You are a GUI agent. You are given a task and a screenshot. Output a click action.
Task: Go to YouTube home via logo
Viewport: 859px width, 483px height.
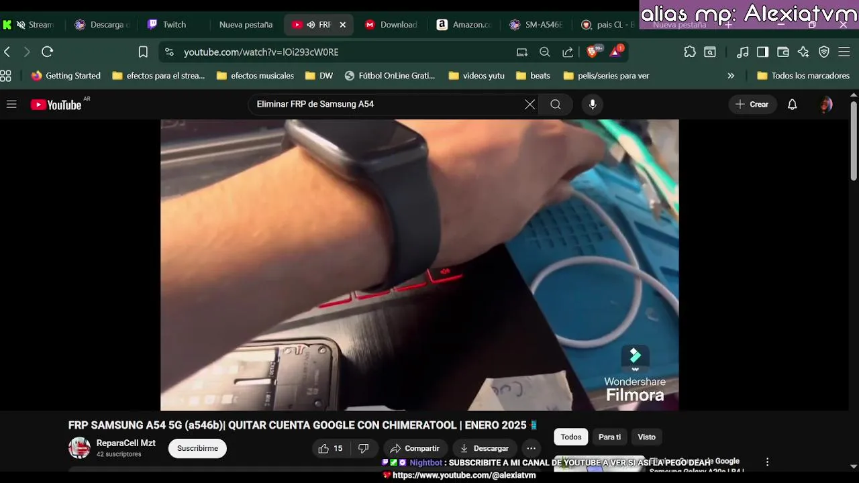coord(56,104)
